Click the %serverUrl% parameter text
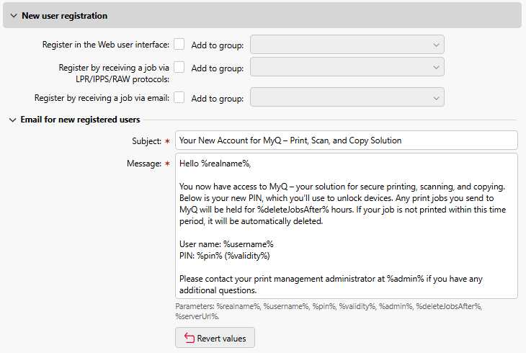This screenshot has width=526, height=353. coord(197,316)
